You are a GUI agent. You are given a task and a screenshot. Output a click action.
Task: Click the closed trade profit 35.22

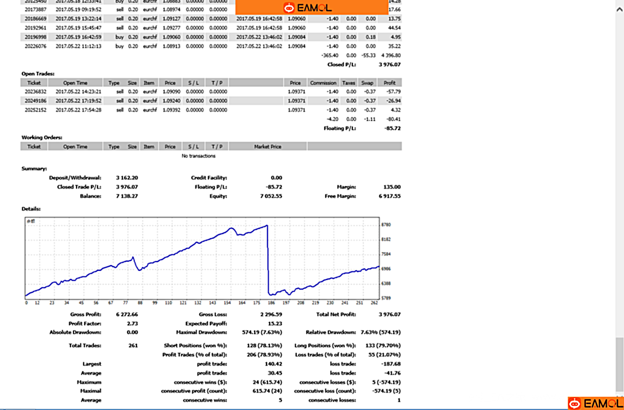coord(394,46)
